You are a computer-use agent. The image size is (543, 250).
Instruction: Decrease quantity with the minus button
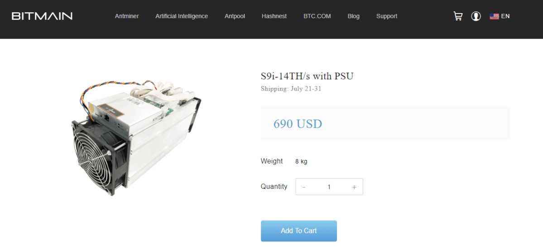[x=304, y=187]
